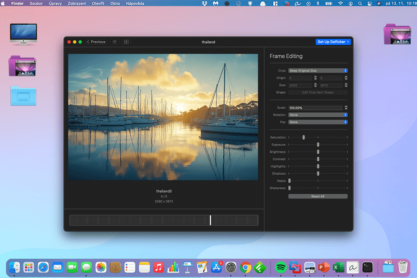Click the Brightness slider handle
This screenshot has height=278, width=417.
[318, 152]
